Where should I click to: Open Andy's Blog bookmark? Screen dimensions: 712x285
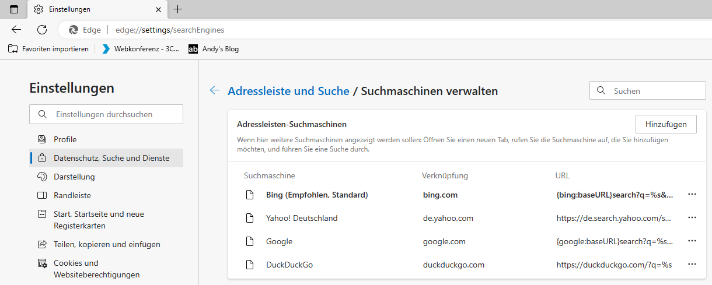[x=214, y=49]
